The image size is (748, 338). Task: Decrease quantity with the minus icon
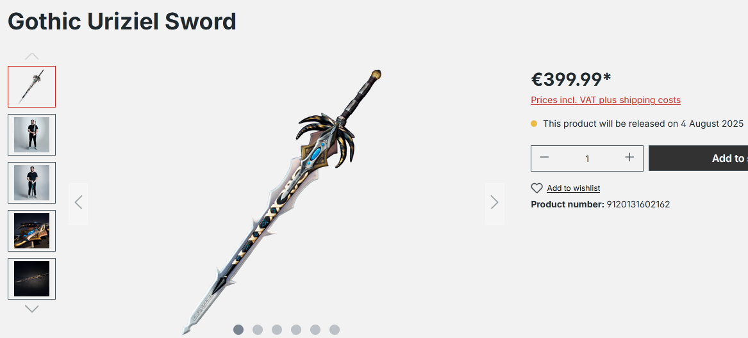(x=544, y=157)
